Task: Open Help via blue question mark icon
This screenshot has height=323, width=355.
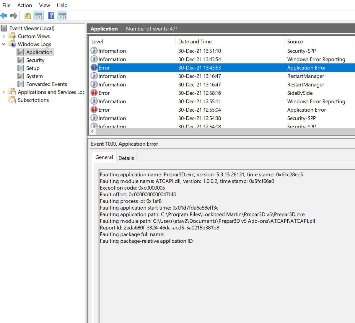Action: [51, 16]
